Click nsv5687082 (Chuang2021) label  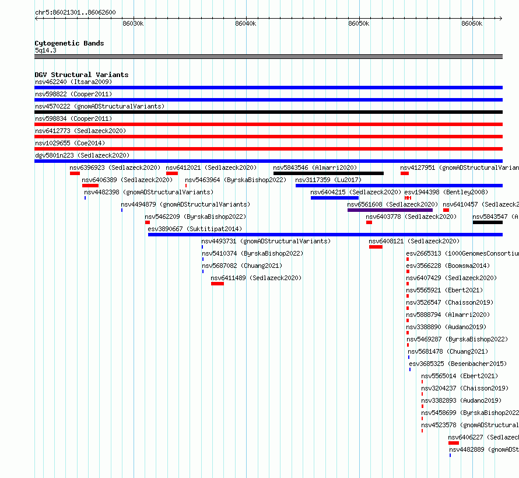click(x=242, y=266)
